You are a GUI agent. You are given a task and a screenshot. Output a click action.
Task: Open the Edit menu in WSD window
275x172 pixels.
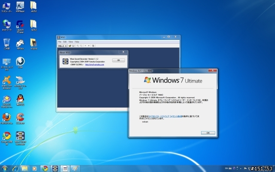65,42
